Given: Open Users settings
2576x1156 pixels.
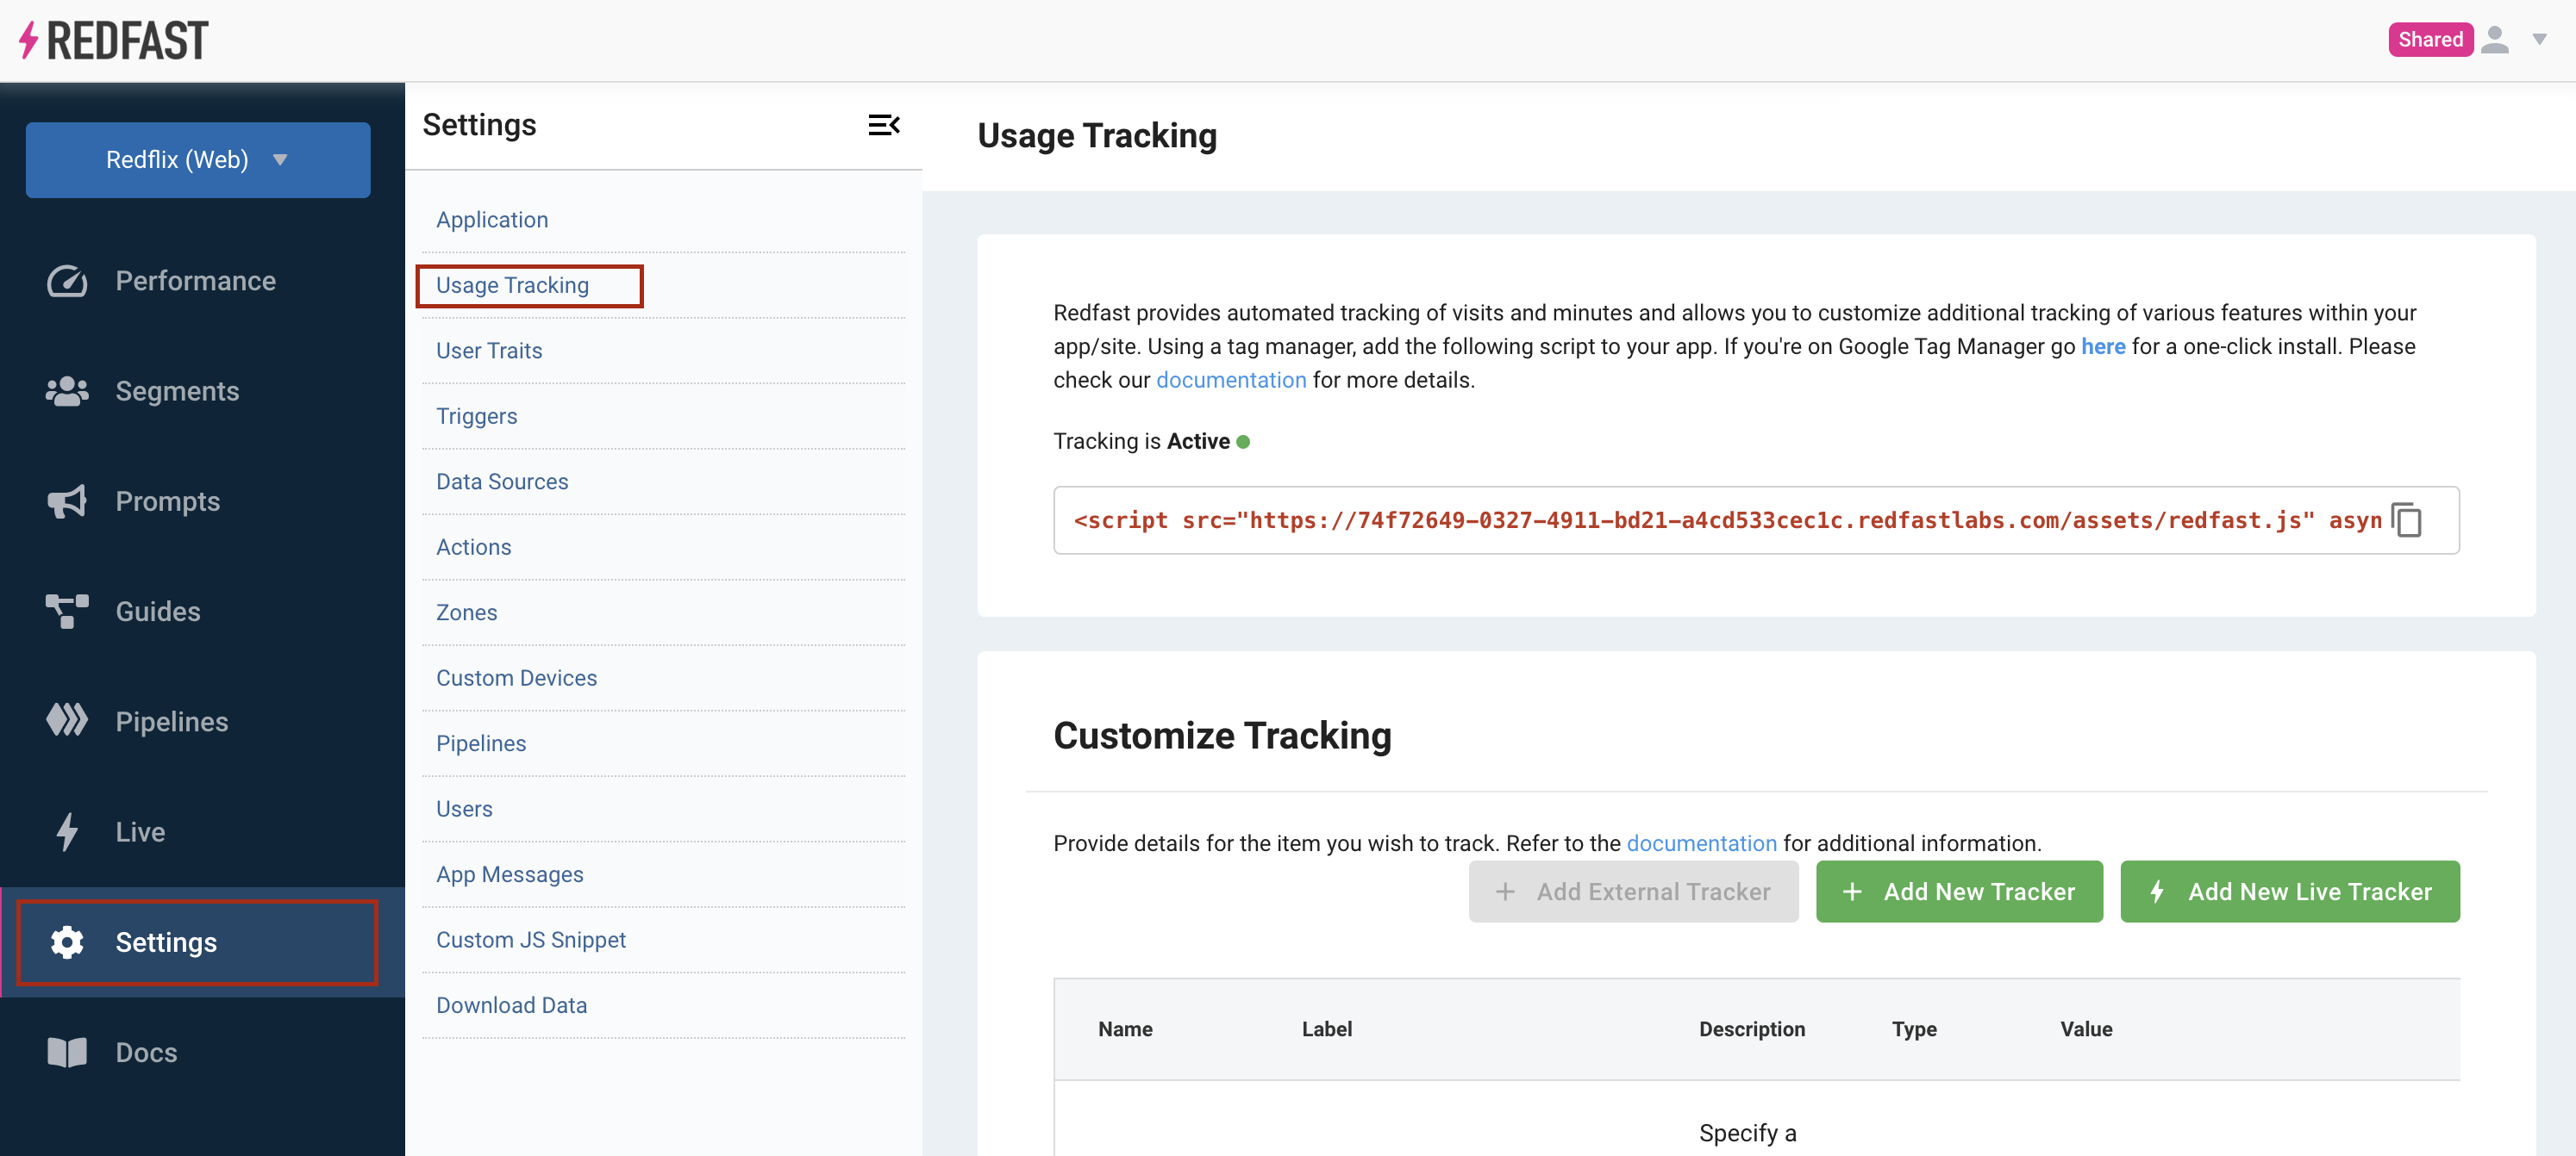Looking at the screenshot, I should coord(464,810).
